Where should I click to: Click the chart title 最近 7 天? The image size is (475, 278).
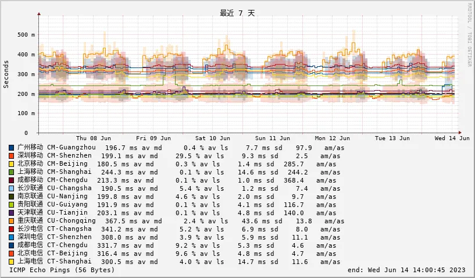coord(237,13)
